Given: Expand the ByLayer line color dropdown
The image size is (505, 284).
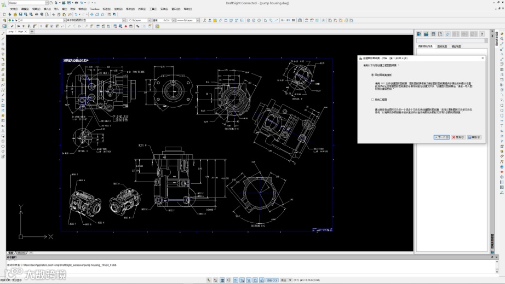Looking at the screenshot, I should 148,20.
